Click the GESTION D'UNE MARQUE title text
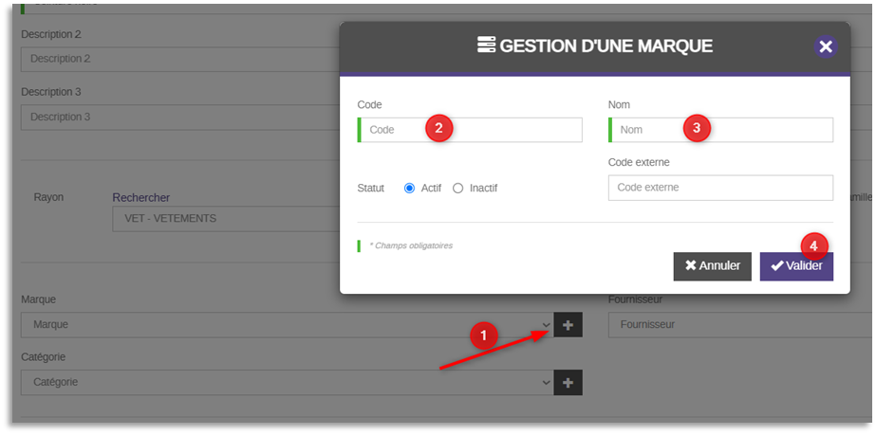 (x=606, y=45)
